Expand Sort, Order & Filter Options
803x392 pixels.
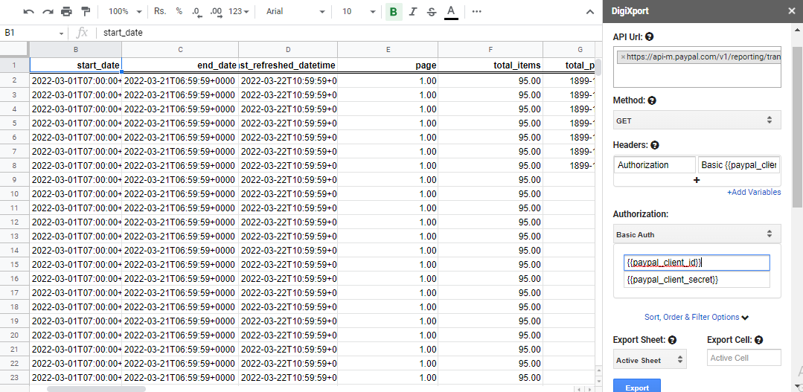(x=697, y=318)
